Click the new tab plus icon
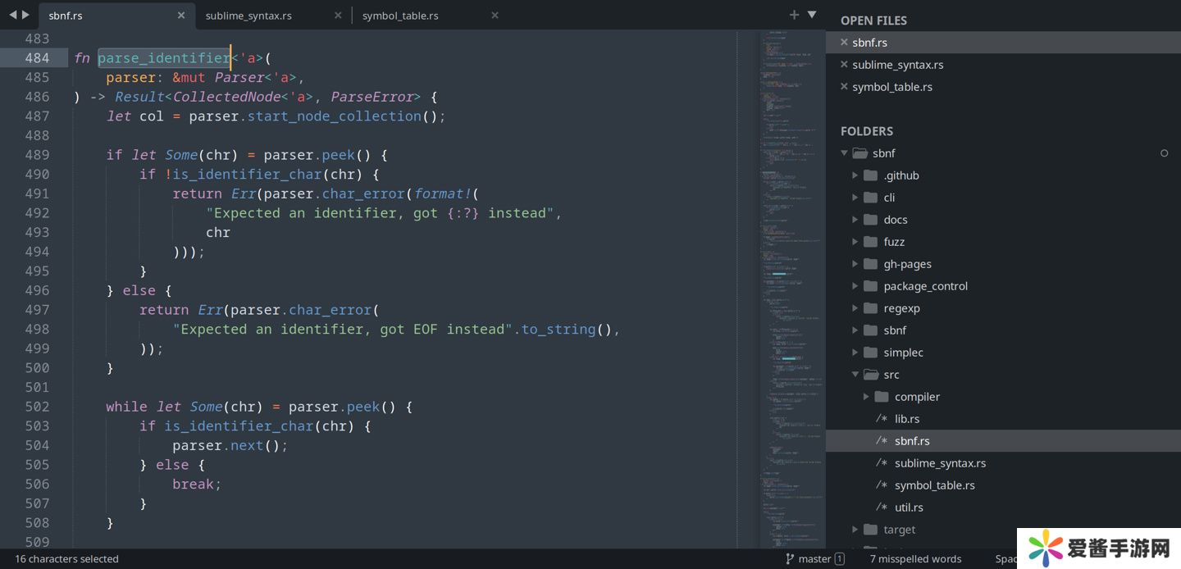 click(x=794, y=15)
